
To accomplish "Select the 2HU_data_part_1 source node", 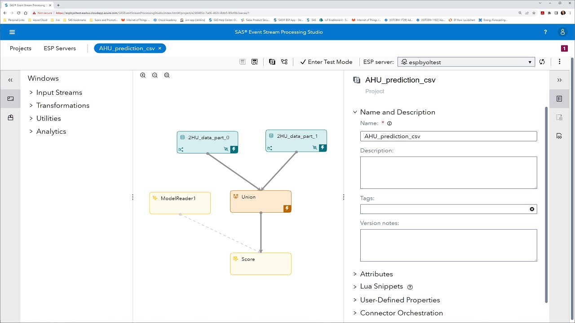I will pyautogui.click(x=296, y=141).
